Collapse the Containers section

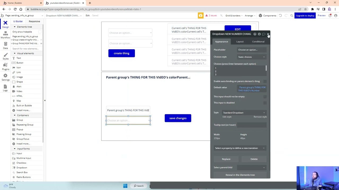tap(15, 115)
